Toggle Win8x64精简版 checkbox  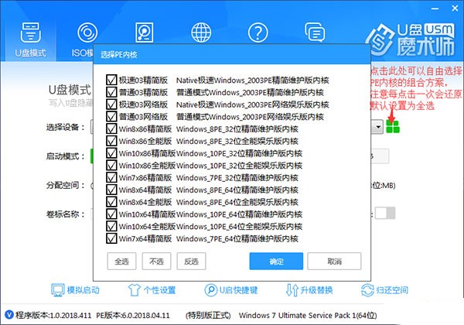pyautogui.click(x=111, y=190)
